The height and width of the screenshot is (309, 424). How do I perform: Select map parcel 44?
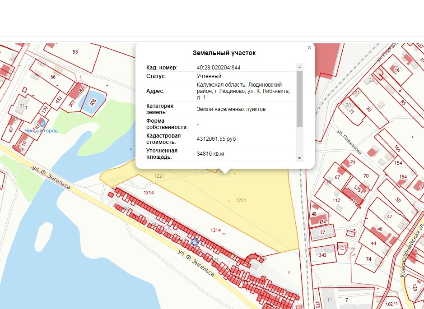pos(373,243)
